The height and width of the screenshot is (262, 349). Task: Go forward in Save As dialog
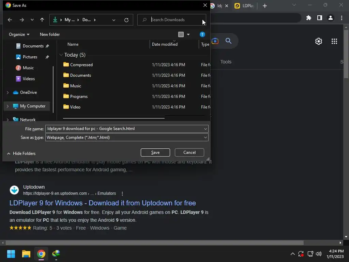pyautogui.click(x=21, y=20)
